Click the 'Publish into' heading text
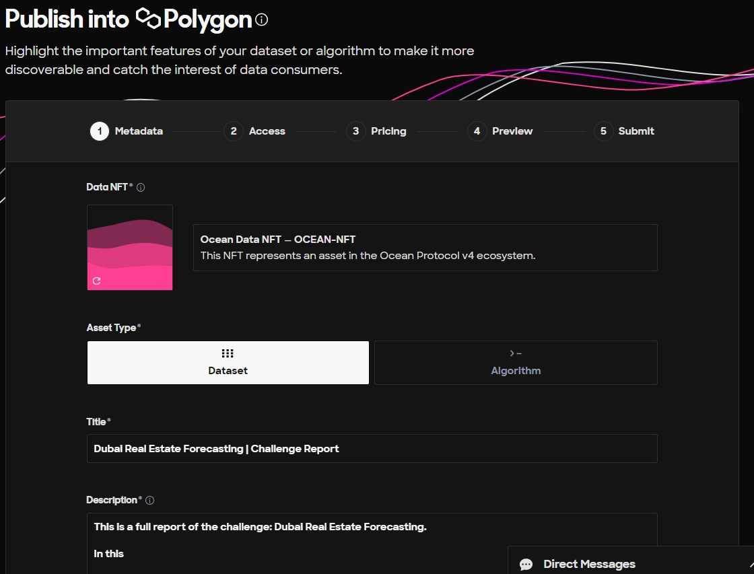This screenshot has width=754, height=574. (67, 20)
